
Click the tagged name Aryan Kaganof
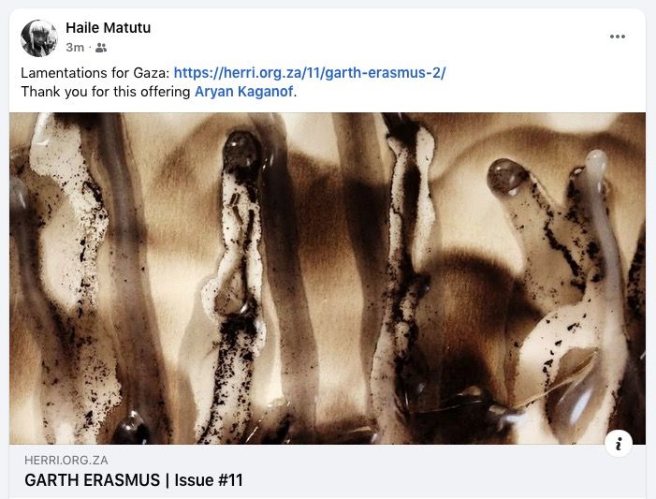tap(244, 91)
